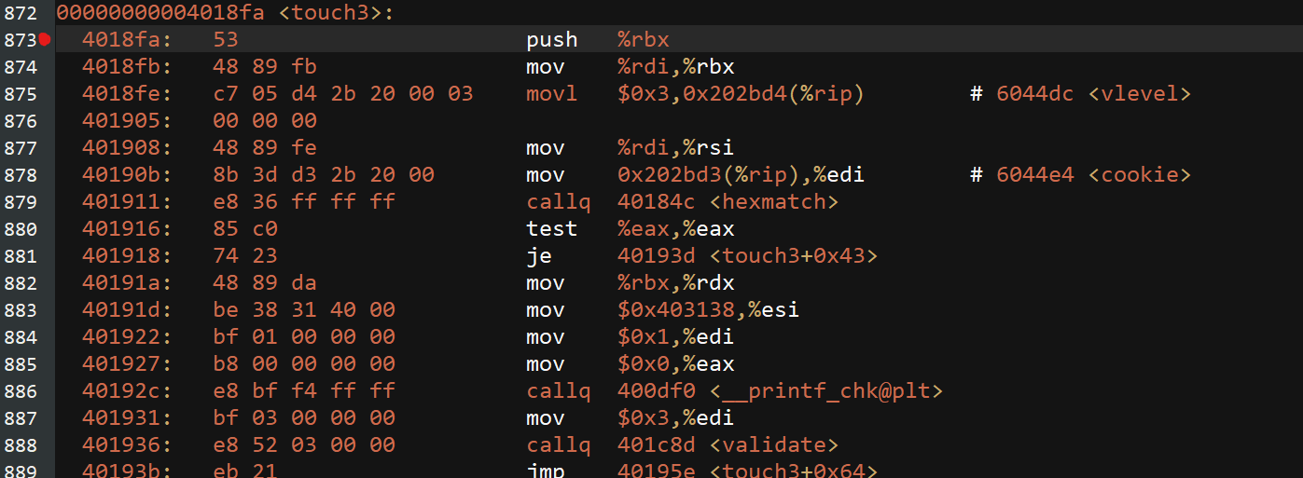
Task: Click the test %eax,%eax instruction
Action: tap(631, 229)
